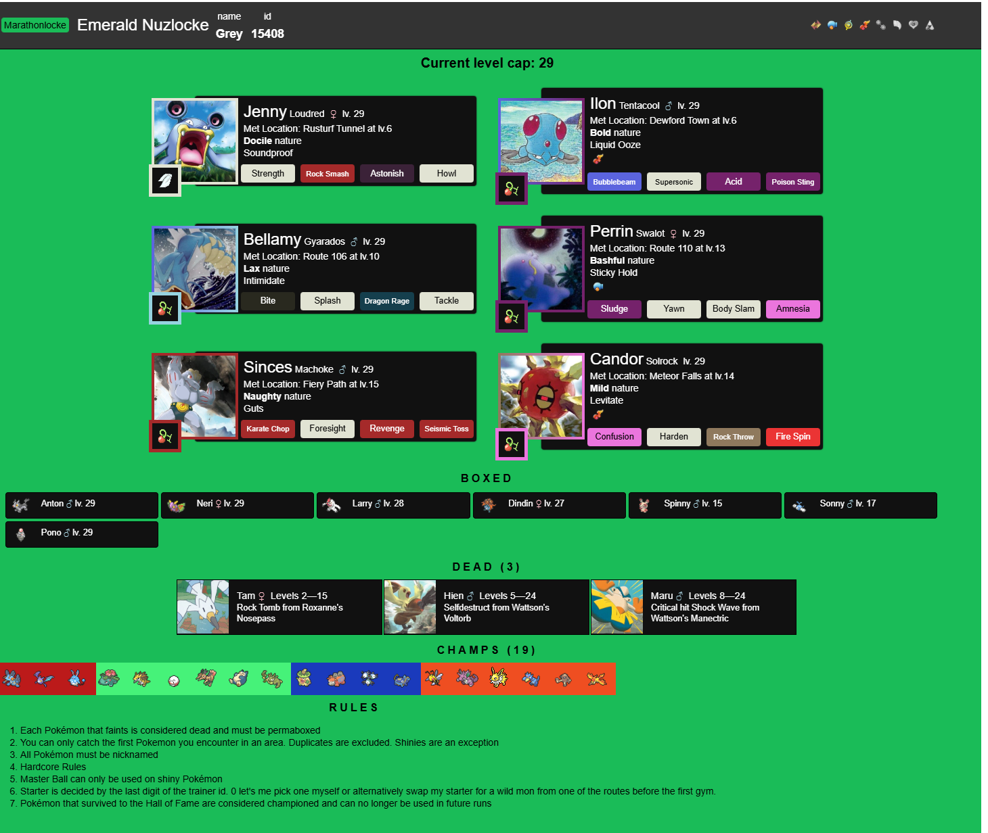
Task: Select boxed Dindin lv. 27 entry
Action: [549, 505]
